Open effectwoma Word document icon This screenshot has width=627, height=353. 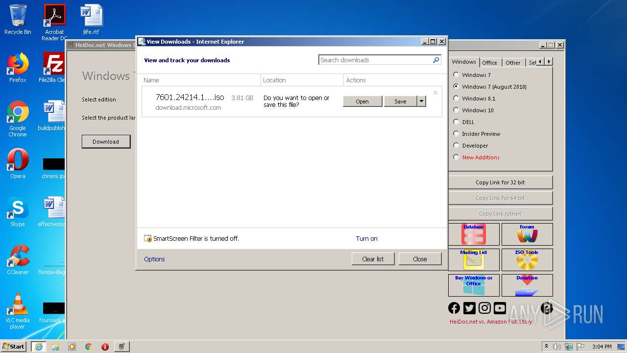(x=53, y=212)
